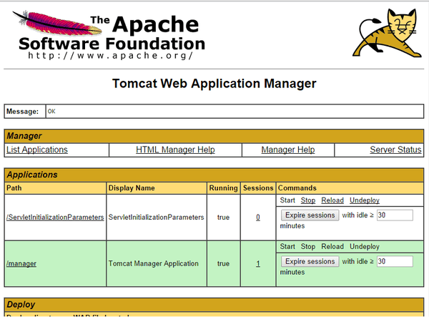This screenshot has width=429, height=317.
Task: Open the /ServletInitializationParameters path link
Action: click(x=55, y=217)
